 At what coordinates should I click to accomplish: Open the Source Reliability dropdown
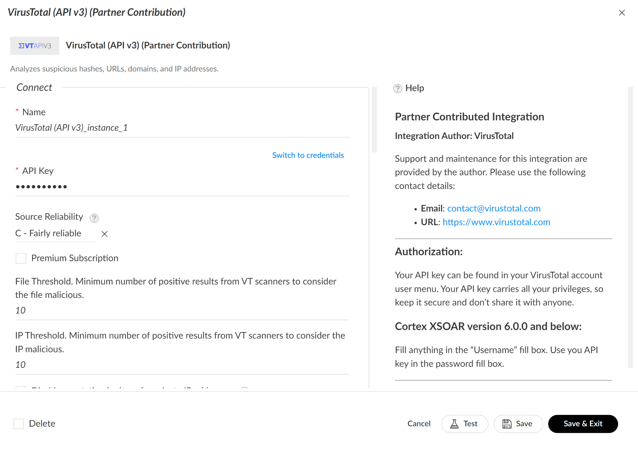pyautogui.click(x=54, y=234)
